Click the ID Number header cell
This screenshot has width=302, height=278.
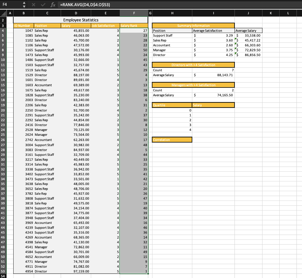24,26
